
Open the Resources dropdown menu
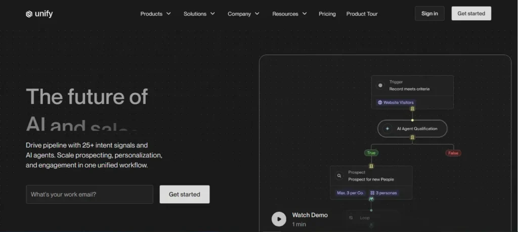coord(289,14)
